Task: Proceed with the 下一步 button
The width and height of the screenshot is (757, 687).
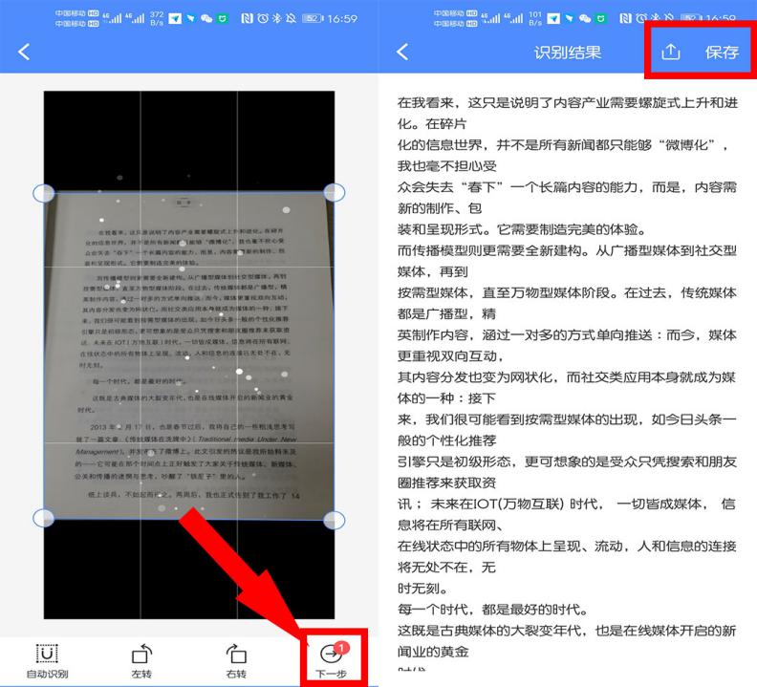Action: click(331, 661)
